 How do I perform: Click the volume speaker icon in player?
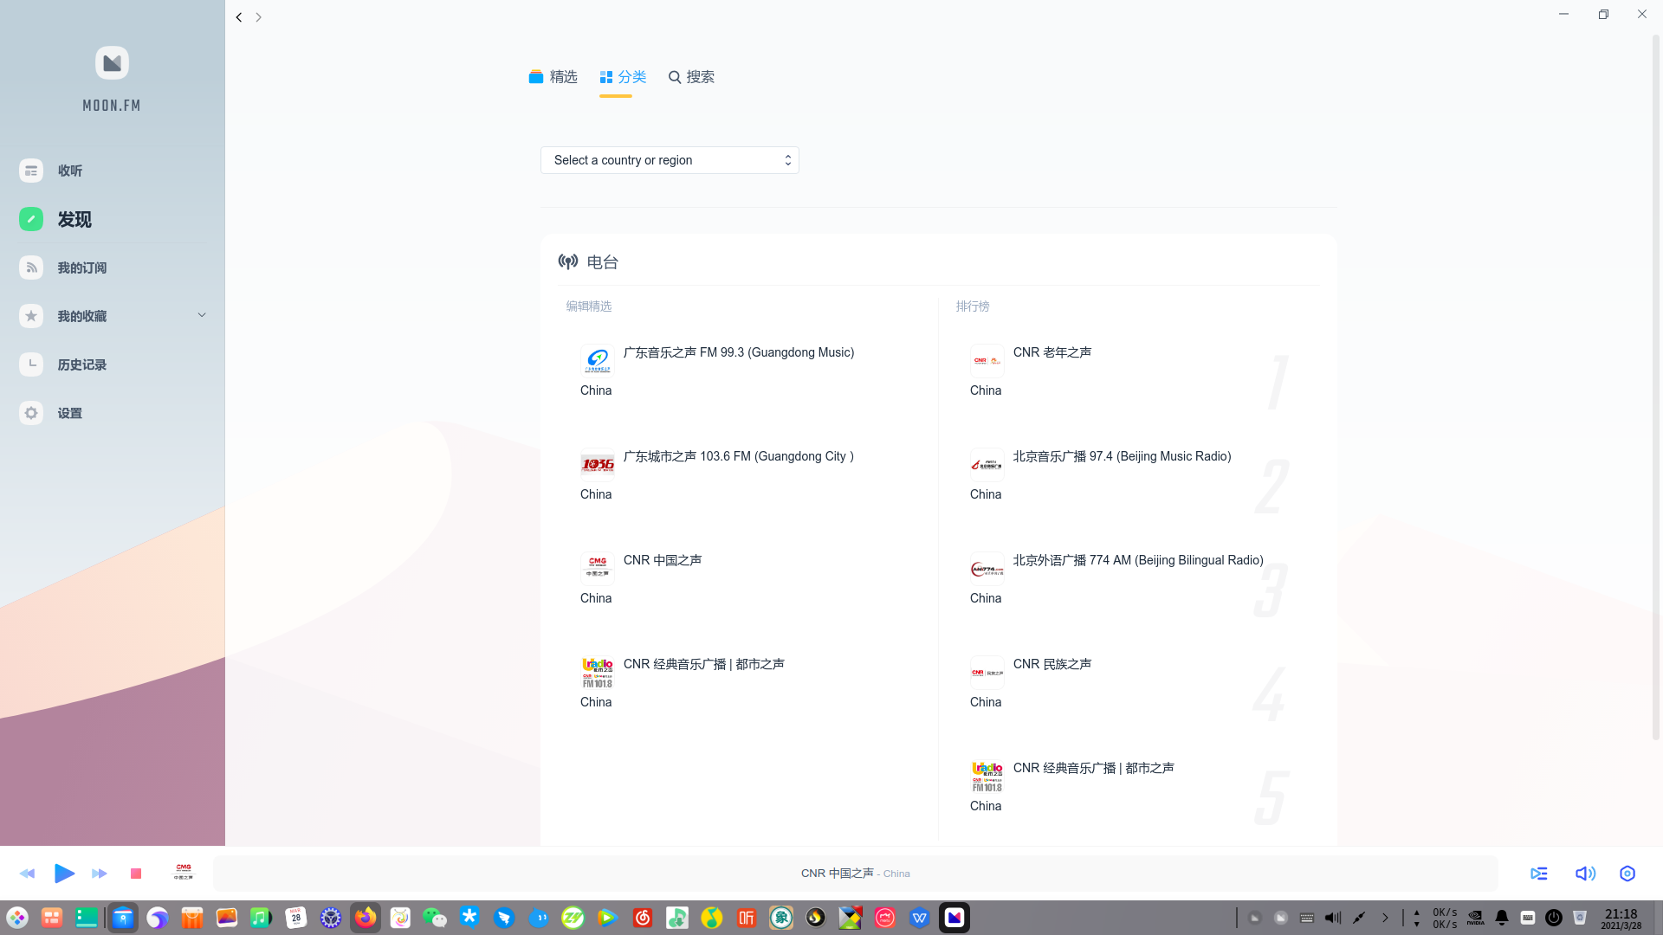click(1585, 874)
